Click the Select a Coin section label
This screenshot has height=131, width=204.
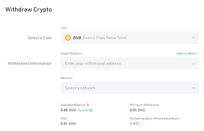pos(40,38)
